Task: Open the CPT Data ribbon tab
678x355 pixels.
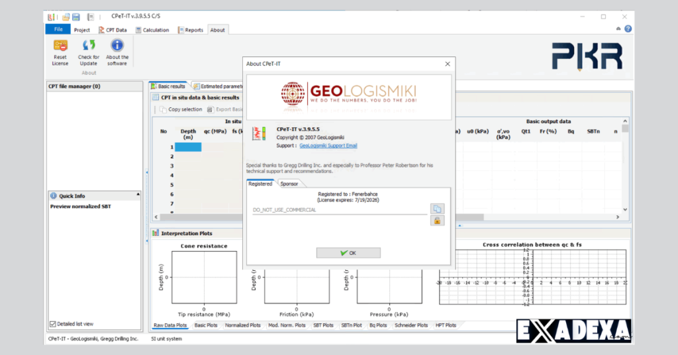Action: [x=113, y=30]
